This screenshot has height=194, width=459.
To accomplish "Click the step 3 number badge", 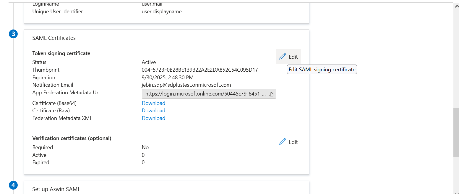I will click(x=13, y=34).
